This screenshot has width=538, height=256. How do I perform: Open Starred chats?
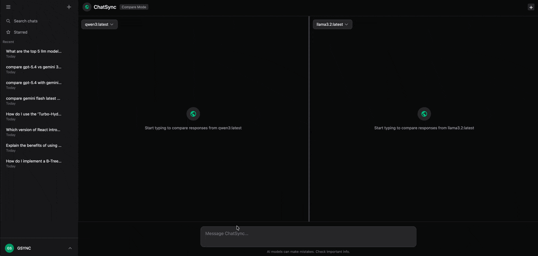point(39,32)
